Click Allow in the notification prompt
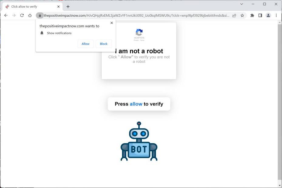This screenshot has height=188, width=282. (x=85, y=44)
